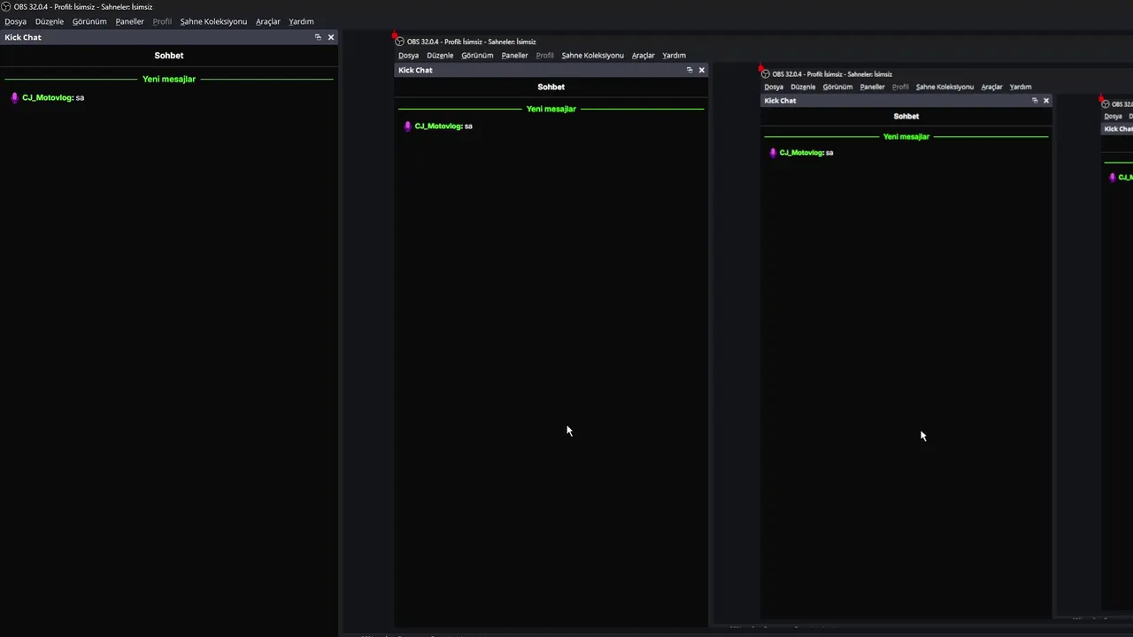Float the Kick Chat dock in main window

click(318, 37)
